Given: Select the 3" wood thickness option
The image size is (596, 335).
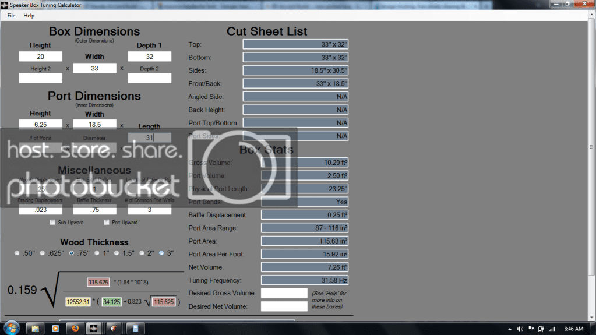Looking at the screenshot, I should (161, 253).
